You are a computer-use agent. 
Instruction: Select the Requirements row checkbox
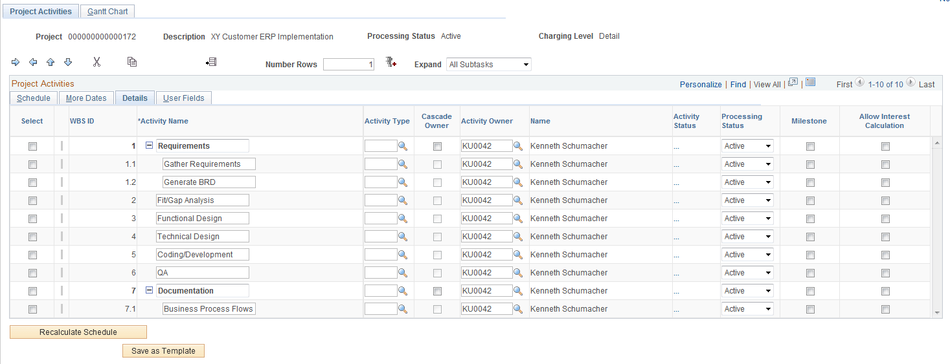tap(32, 147)
